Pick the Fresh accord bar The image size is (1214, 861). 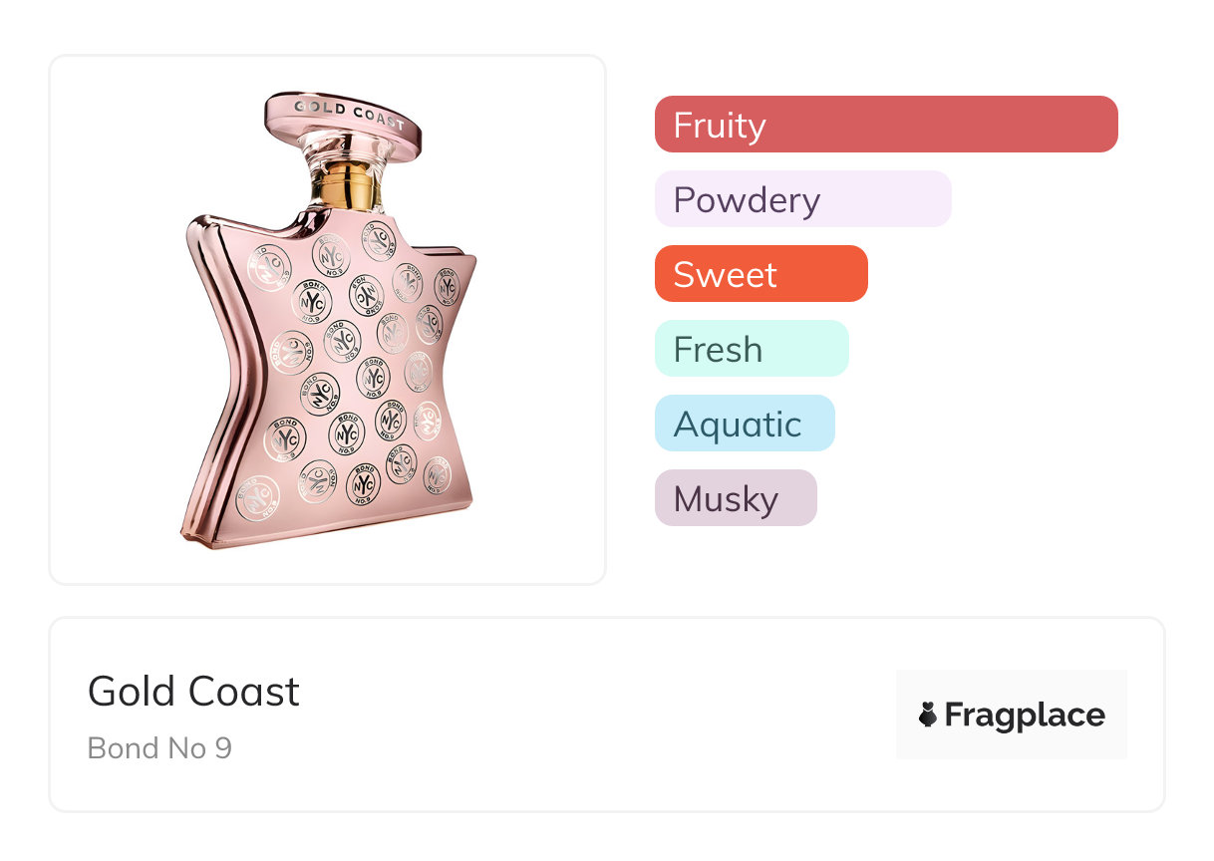[751, 349]
